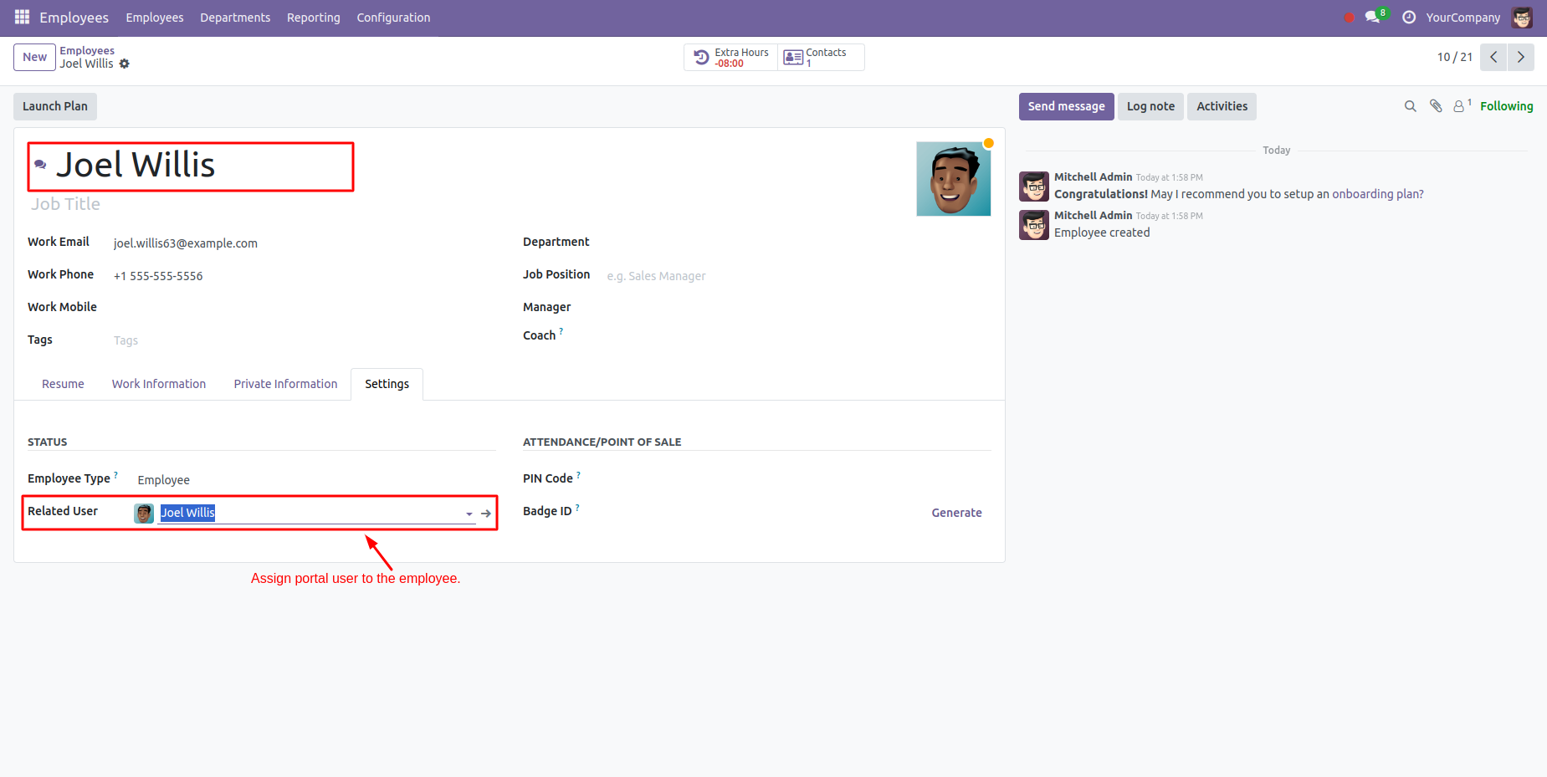
Task: Click the paperclip attachments icon
Action: 1436,106
